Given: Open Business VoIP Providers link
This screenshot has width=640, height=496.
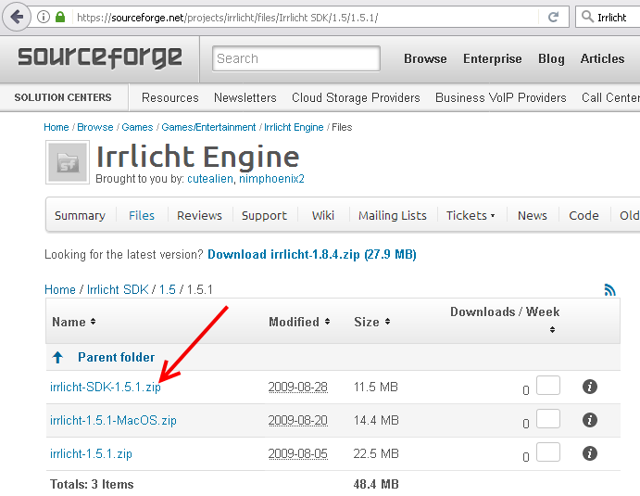Looking at the screenshot, I should point(501,97).
